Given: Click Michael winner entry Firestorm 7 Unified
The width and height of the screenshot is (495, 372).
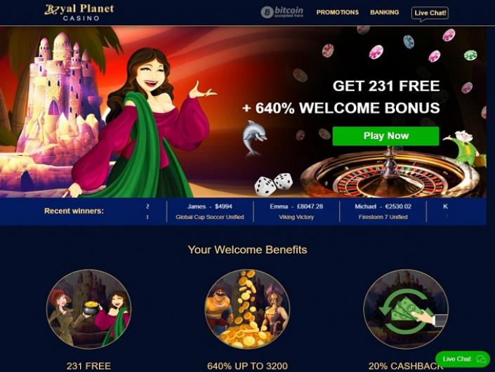Looking at the screenshot, I should (383, 211).
